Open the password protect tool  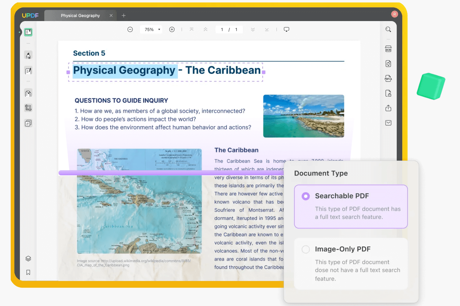[388, 93]
